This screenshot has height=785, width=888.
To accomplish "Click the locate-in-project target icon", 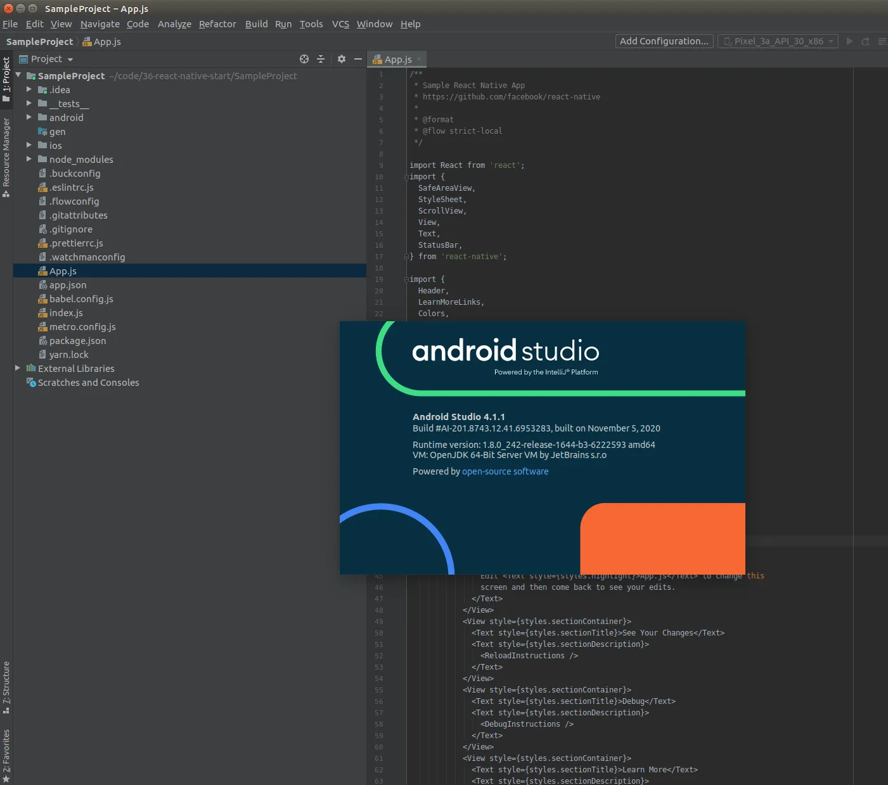I will click(304, 59).
